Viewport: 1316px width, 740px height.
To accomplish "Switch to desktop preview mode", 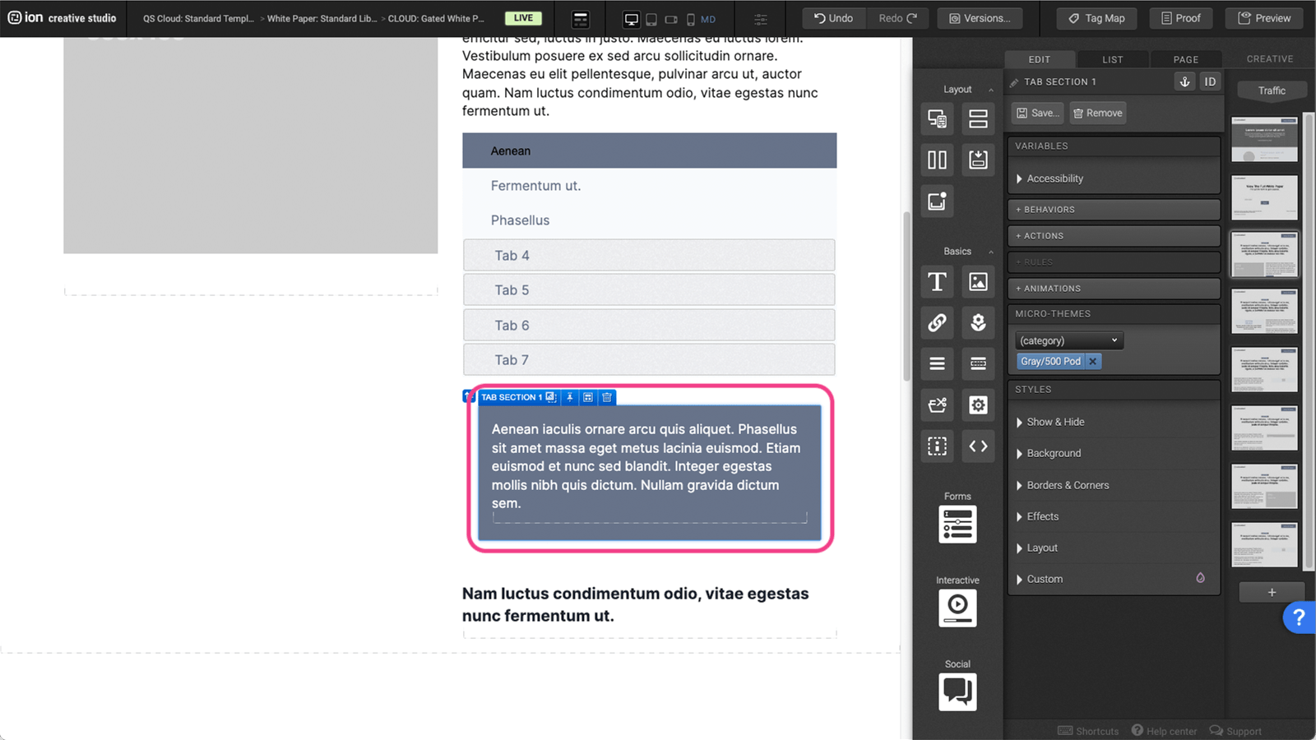I will (x=631, y=19).
